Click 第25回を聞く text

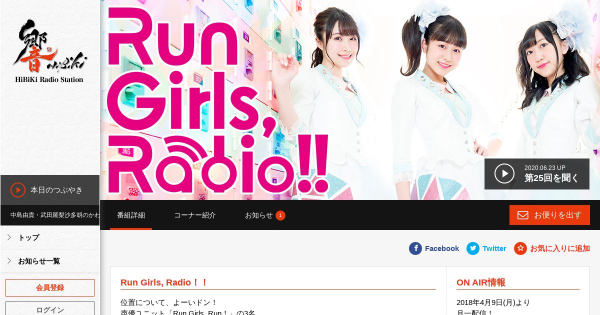[551, 178]
